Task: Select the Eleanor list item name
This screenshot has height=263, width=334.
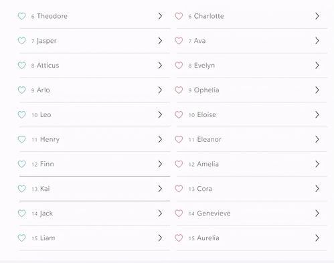Action: (x=210, y=139)
